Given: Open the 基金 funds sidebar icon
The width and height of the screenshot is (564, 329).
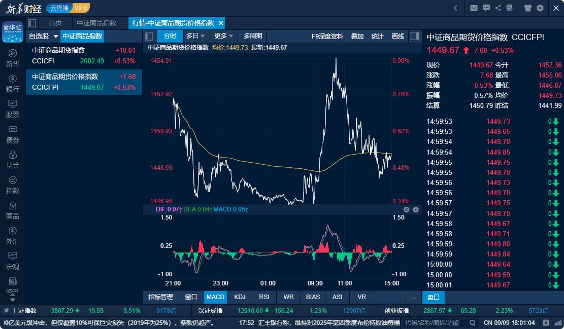Looking at the screenshot, I should (13, 160).
